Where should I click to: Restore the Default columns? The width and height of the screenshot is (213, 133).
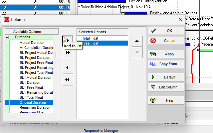pos(166,77)
